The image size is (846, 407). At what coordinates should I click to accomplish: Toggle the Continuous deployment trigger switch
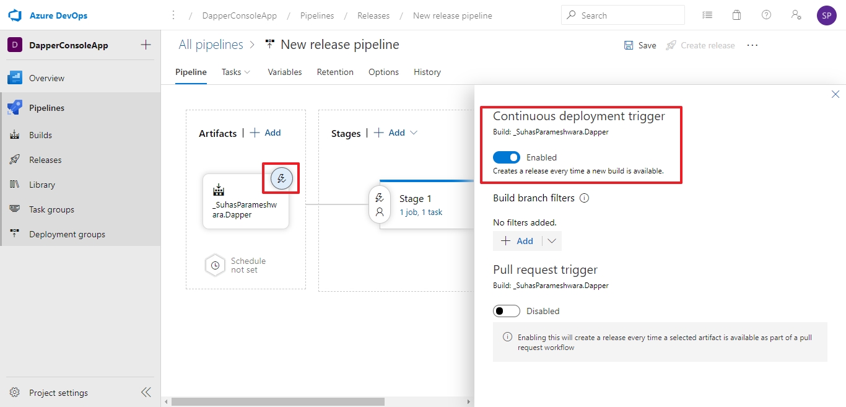pyautogui.click(x=507, y=157)
